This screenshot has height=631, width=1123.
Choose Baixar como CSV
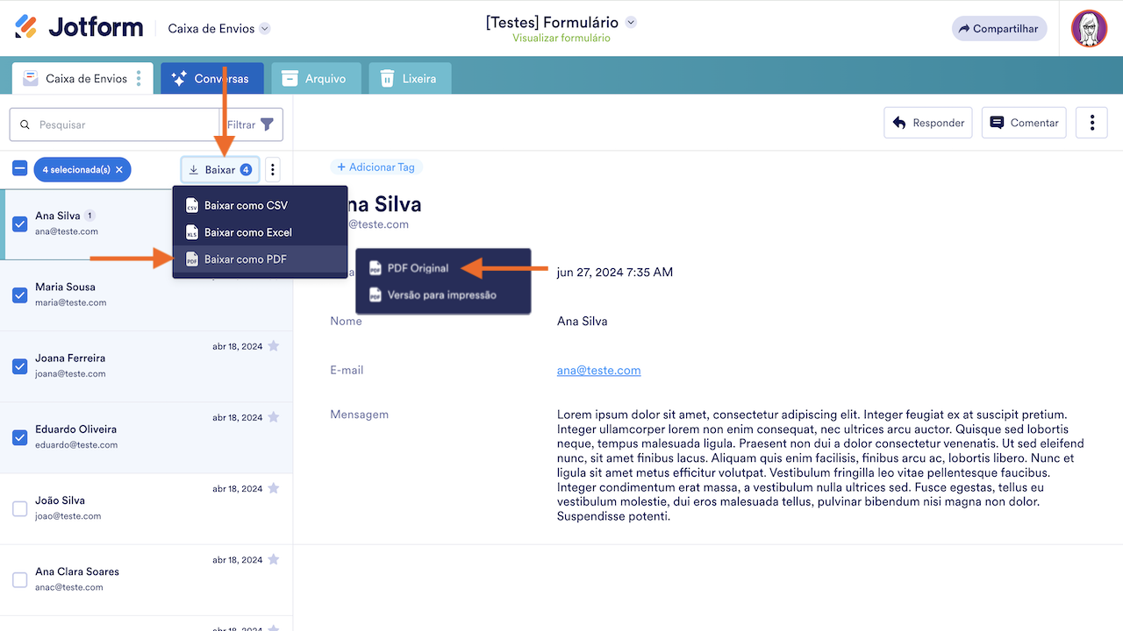coord(261,206)
